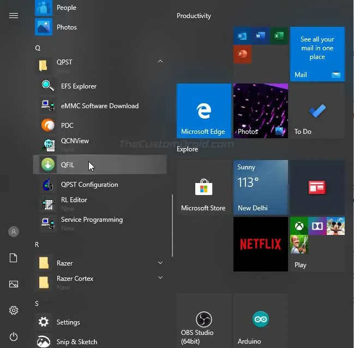354x348 pixels.
Task: Launch the Service Programming icon
Action: pos(48,223)
